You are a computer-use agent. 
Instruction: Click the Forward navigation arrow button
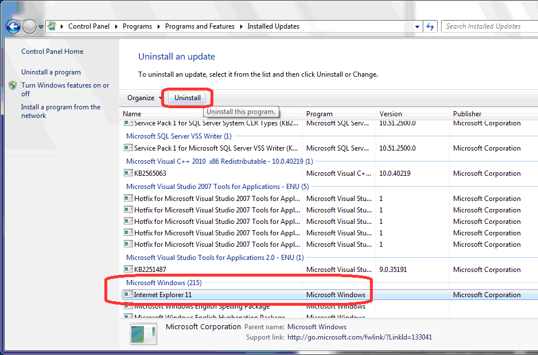coord(29,26)
